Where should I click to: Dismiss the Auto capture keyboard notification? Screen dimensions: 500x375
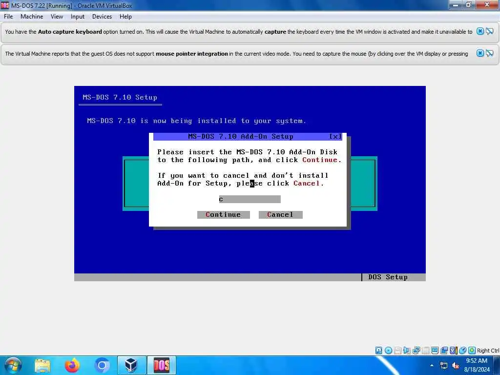pyautogui.click(x=480, y=31)
